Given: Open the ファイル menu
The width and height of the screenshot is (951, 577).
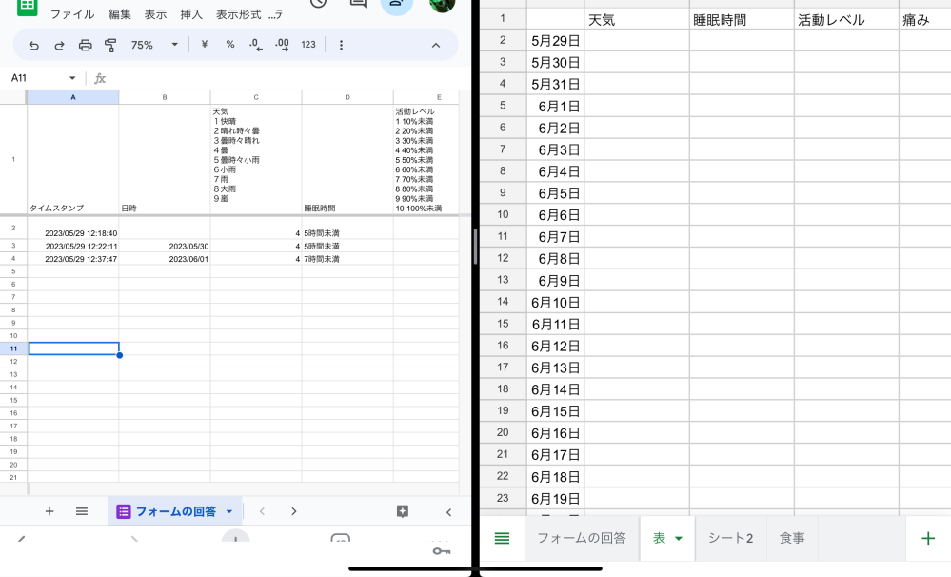Looking at the screenshot, I should click(x=72, y=14).
